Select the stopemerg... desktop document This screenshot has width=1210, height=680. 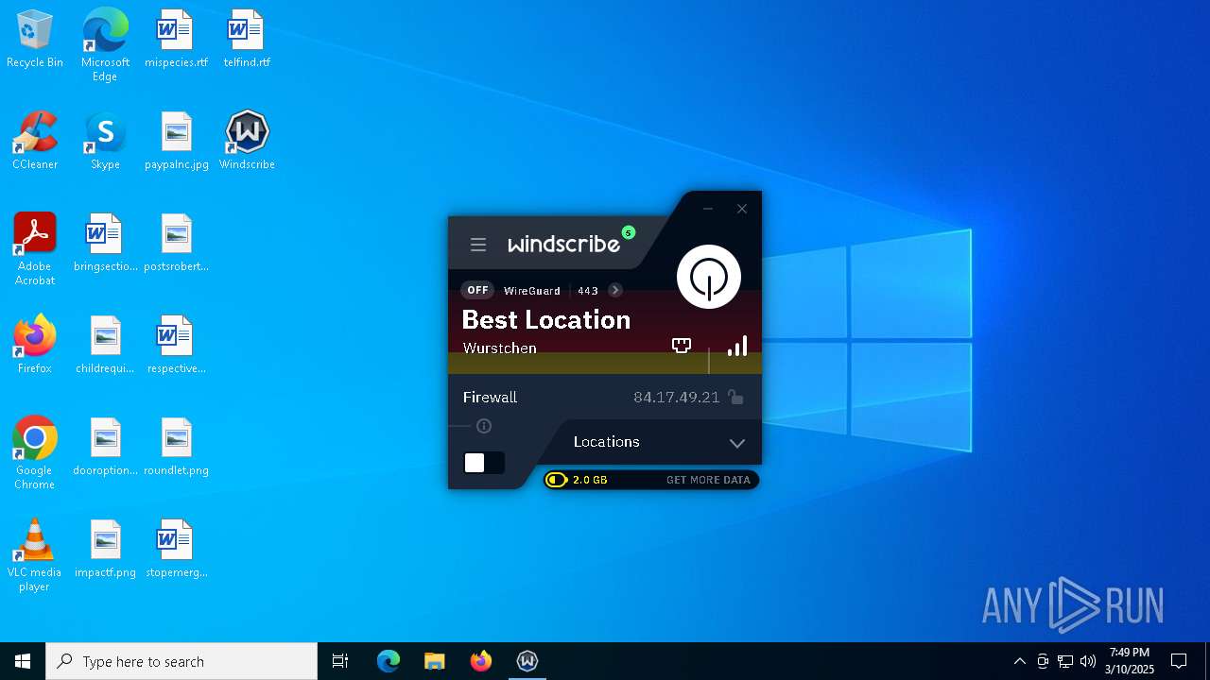[x=176, y=550]
